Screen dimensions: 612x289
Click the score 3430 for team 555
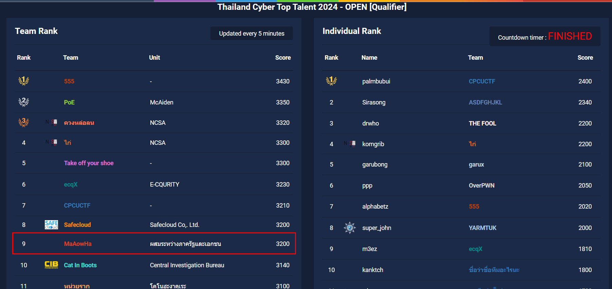pyautogui.click(x=283, y=81)
